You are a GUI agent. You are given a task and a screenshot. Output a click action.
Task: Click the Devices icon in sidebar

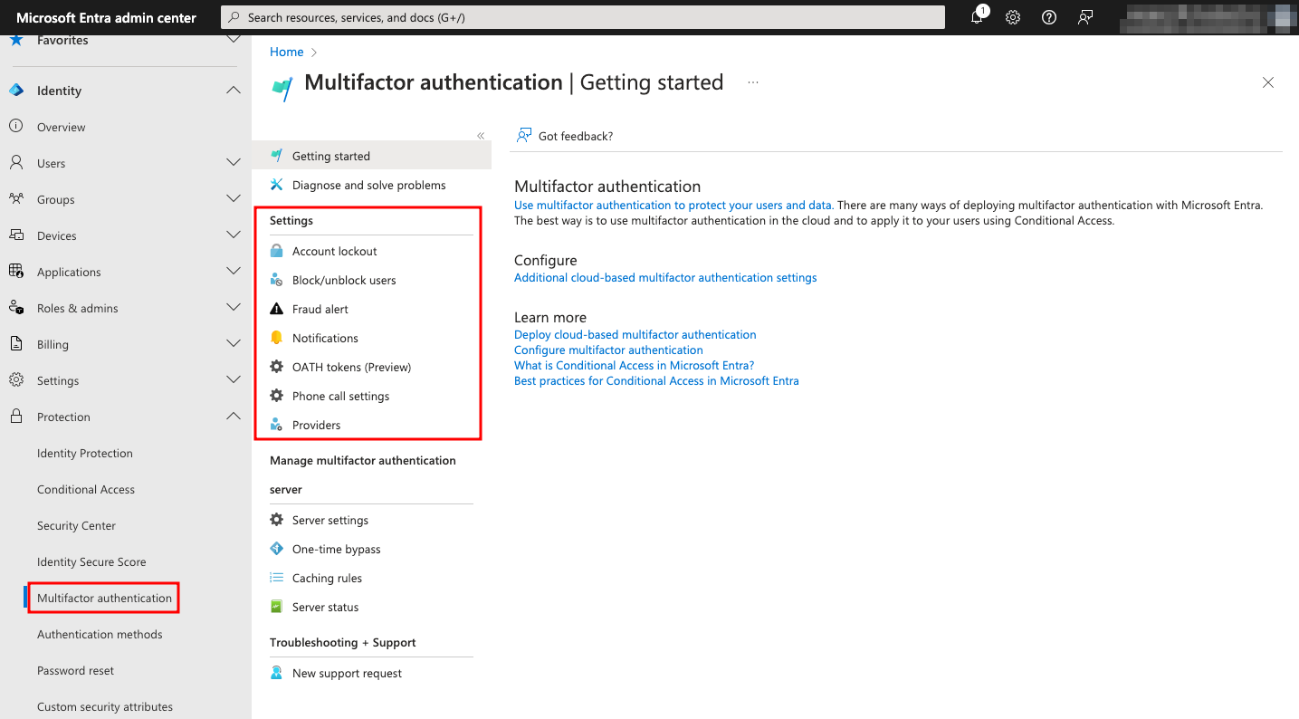15,235
